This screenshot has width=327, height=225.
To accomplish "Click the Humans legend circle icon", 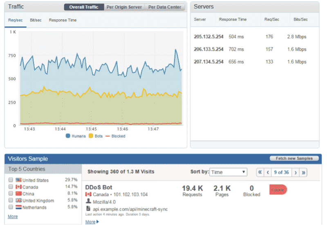I will 68,136.
